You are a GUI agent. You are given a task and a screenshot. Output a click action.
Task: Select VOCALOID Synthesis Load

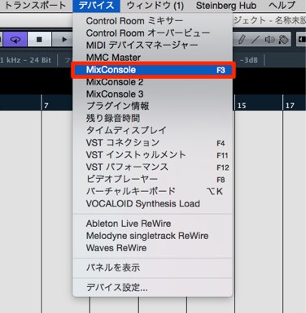tap(152, 203)
